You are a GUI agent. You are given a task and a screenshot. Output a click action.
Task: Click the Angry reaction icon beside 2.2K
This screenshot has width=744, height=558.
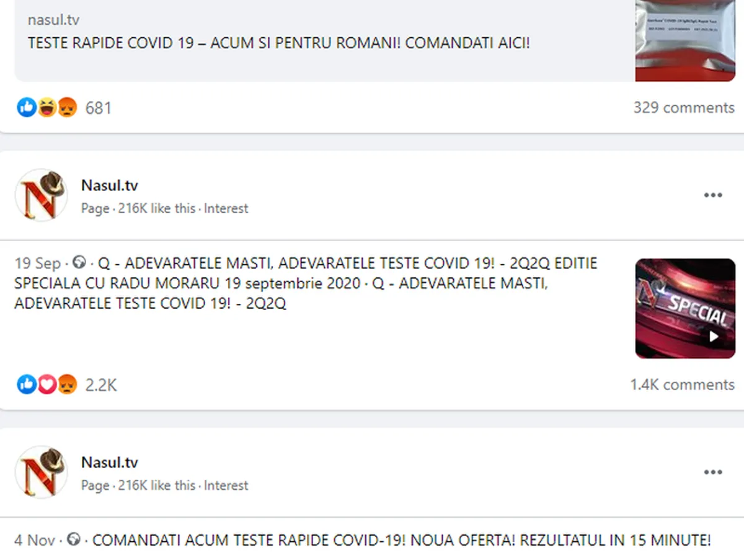click(x=67, y=385)
